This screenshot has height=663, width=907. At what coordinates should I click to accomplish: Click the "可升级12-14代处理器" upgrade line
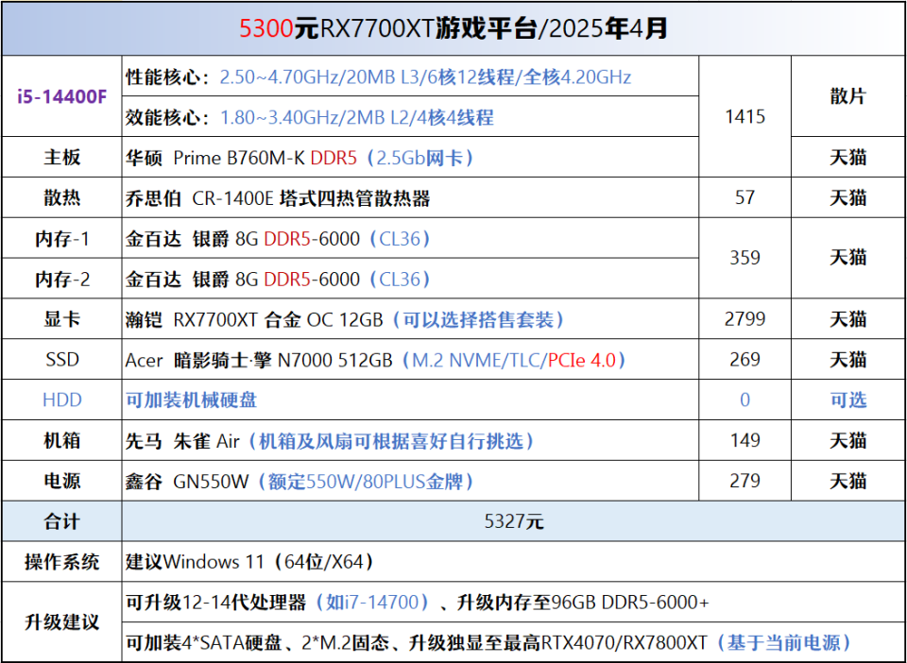[417, 603]
